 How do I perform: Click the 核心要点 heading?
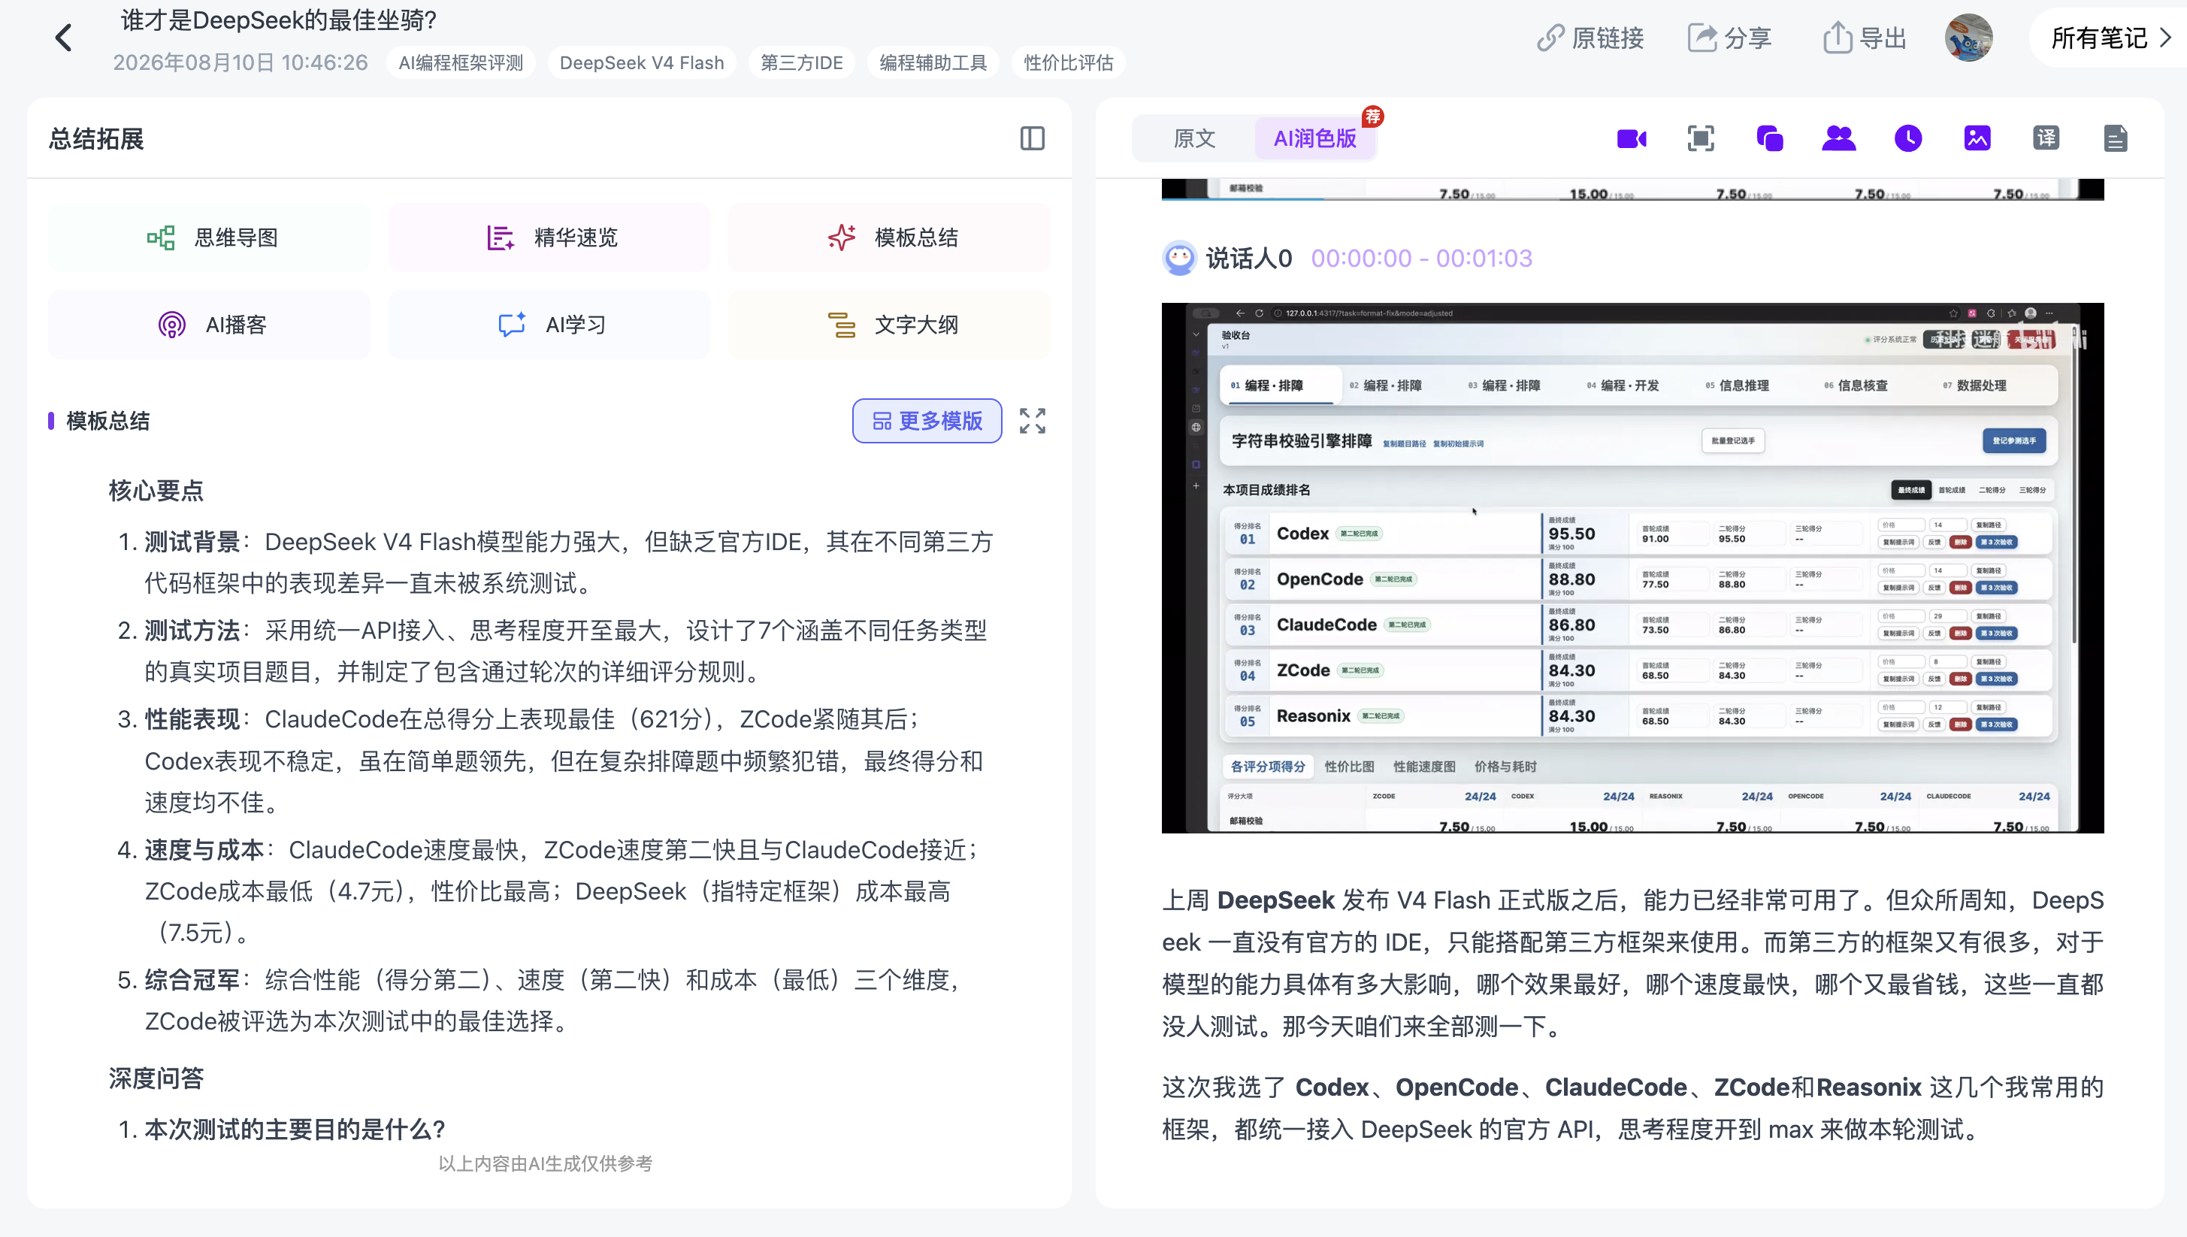156,490
